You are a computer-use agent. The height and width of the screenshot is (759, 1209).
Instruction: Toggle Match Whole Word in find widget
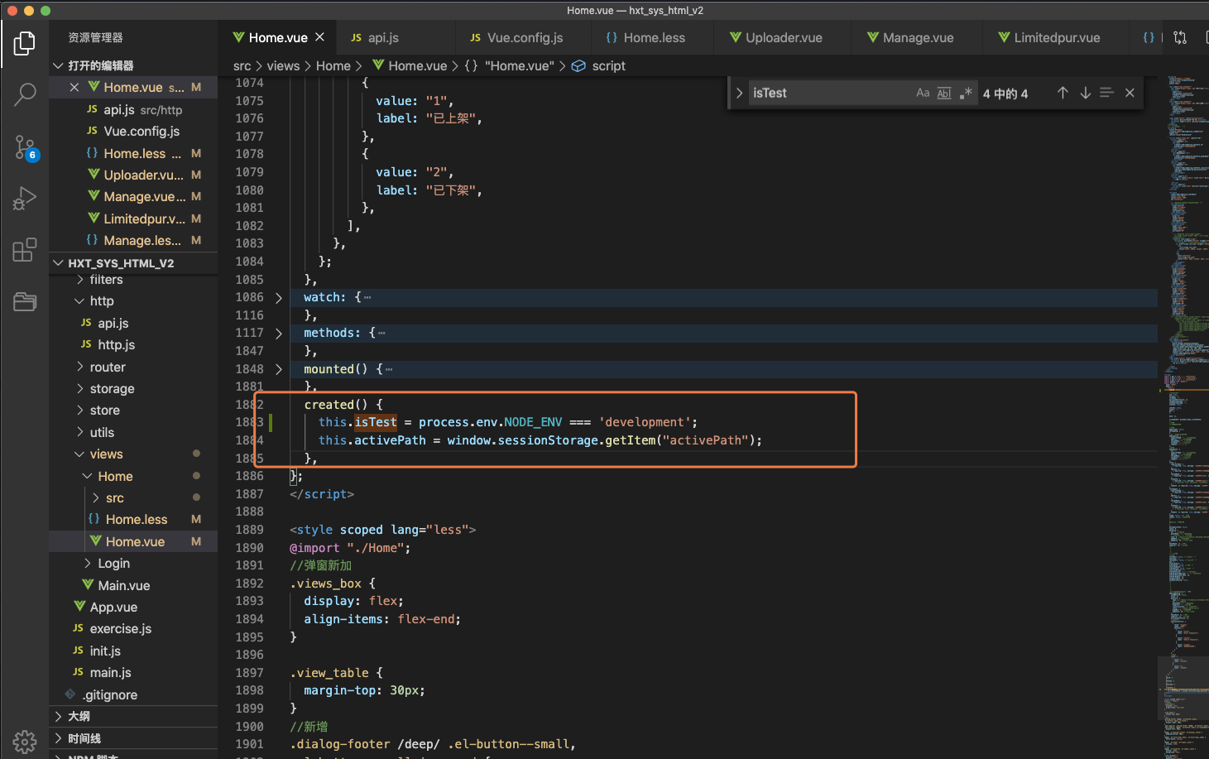click(944, 93)
